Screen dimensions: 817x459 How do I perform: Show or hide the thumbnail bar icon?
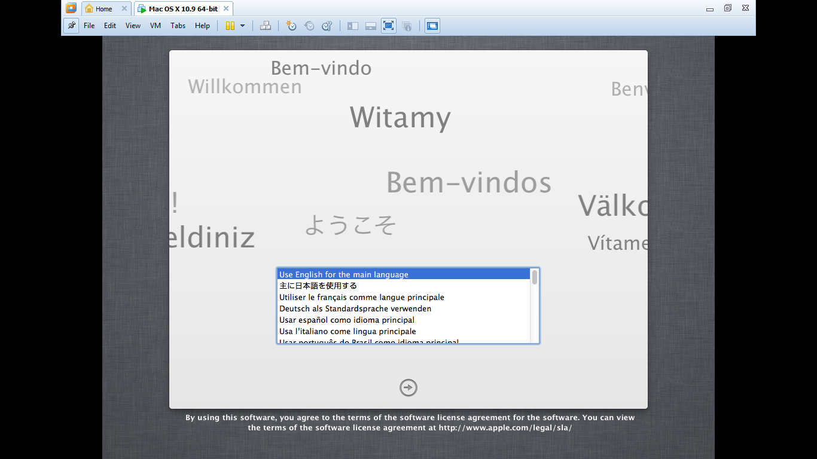tap(371, 26)
